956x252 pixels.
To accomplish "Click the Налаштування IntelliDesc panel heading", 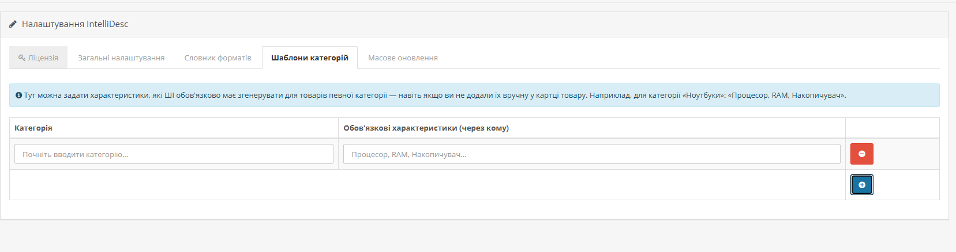I will coord(75,24).
